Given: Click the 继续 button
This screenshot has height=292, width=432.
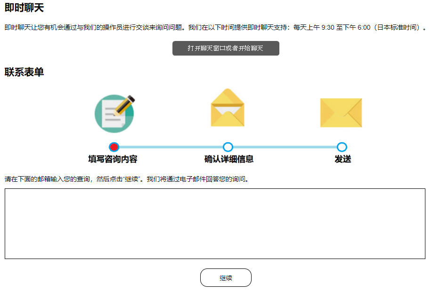Looking at the screenshot, I should coord(226,278).
